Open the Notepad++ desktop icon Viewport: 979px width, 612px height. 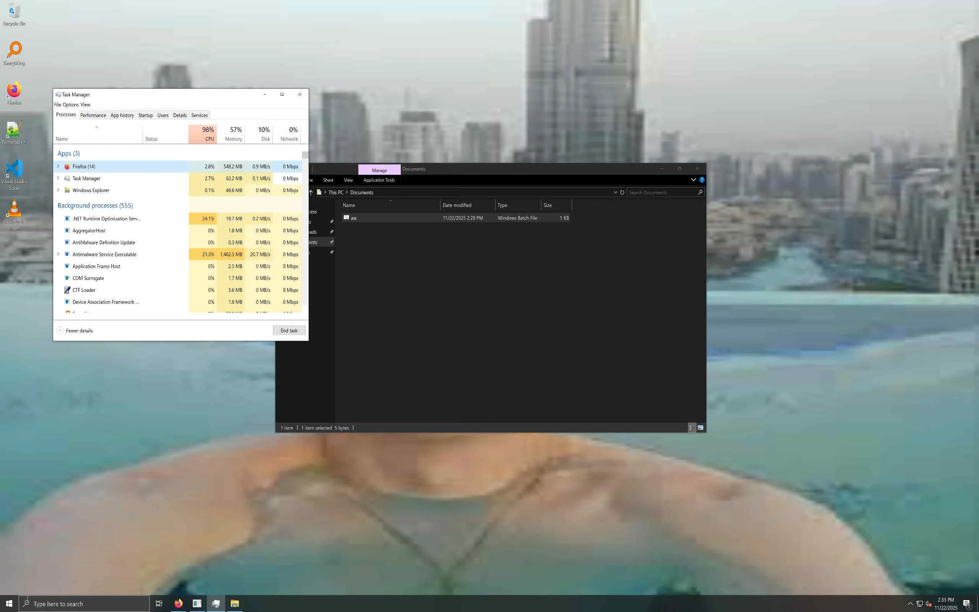pyautogui.click(x=13, y=130)
